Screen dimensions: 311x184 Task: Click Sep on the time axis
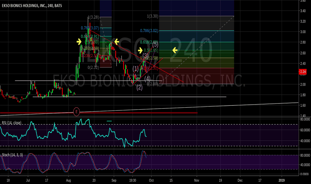[x=114, y=180]
